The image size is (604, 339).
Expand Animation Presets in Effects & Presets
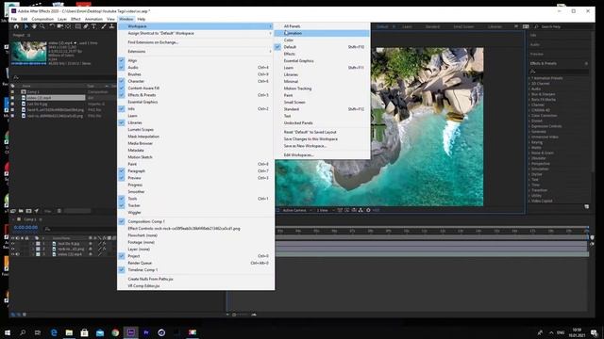point(529,78)
